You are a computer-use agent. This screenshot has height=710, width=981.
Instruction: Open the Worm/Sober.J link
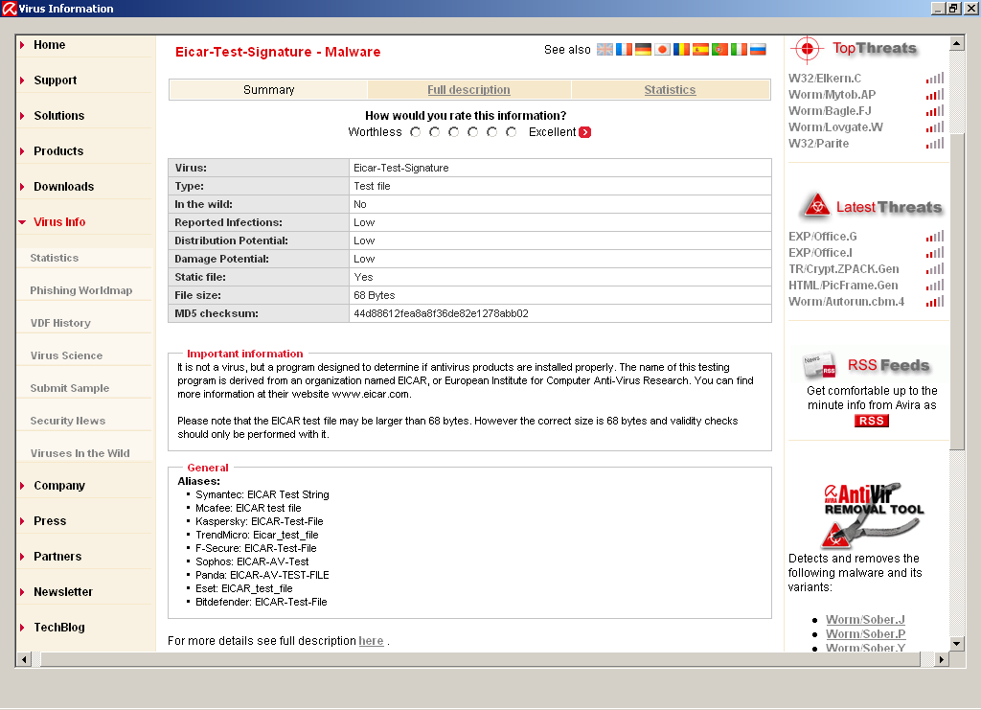pyautogui.click(x=865, y=619)
